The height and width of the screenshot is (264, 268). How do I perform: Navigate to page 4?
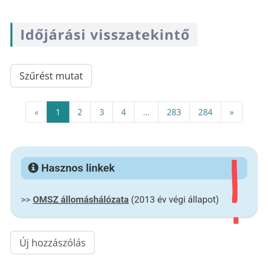pyautogui.click(x=124, y=112)
